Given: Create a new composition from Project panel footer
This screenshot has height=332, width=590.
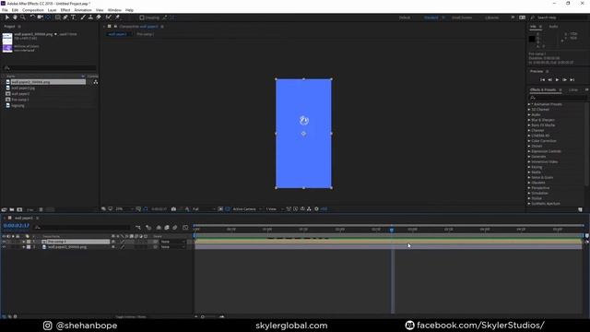Looking at the screenshot, I should pos(19,209).
